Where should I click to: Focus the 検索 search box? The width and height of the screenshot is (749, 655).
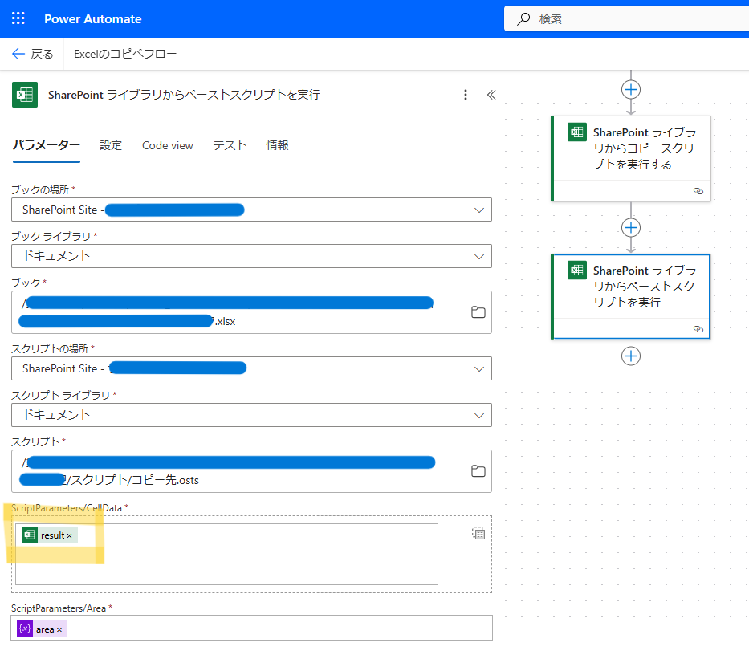(626, 19)
